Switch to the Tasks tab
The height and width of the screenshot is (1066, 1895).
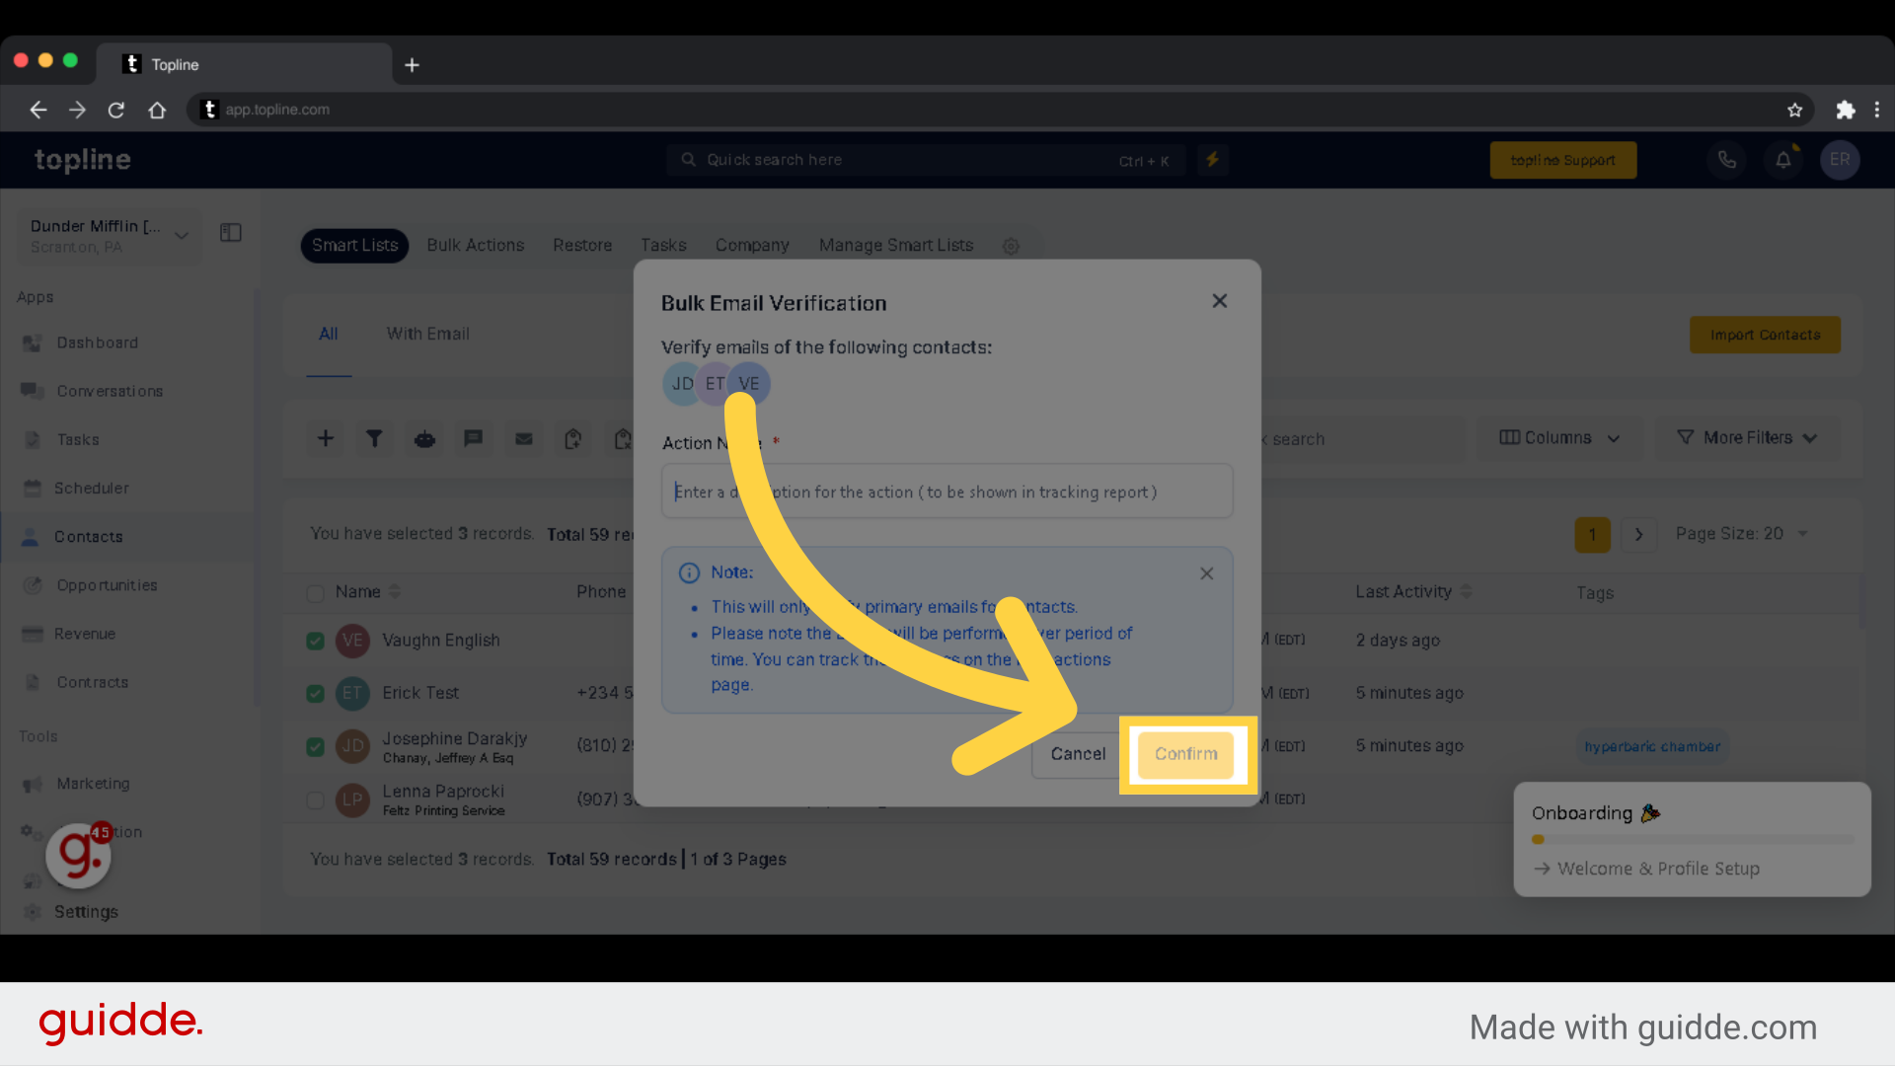662,245
